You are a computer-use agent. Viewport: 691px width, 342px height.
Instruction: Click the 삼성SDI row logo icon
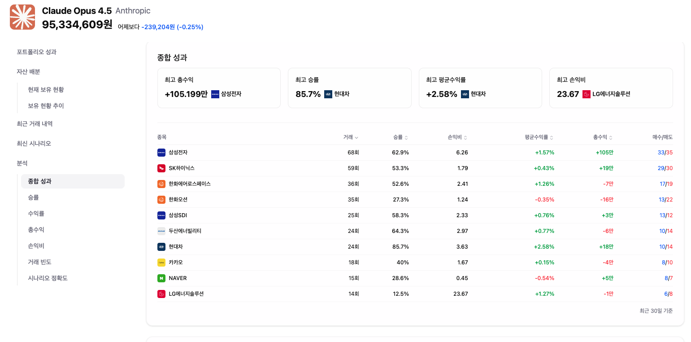tap(161, 215)
